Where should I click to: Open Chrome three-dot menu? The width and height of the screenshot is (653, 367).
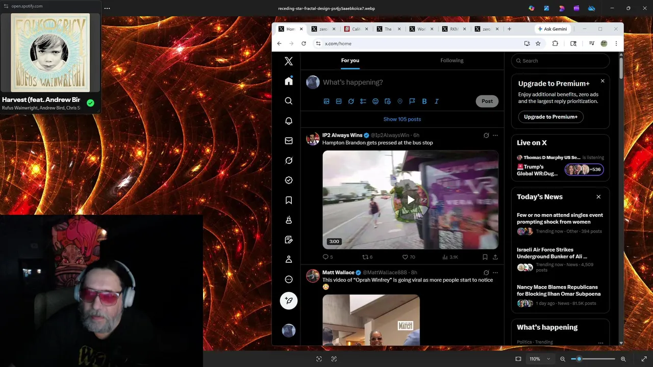tap(616, 44)
